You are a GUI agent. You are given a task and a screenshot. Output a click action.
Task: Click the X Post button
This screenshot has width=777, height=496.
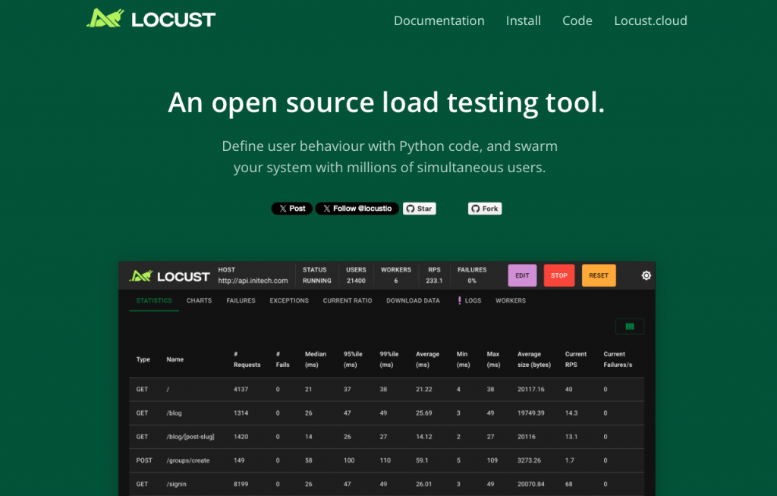click(292, 209)
